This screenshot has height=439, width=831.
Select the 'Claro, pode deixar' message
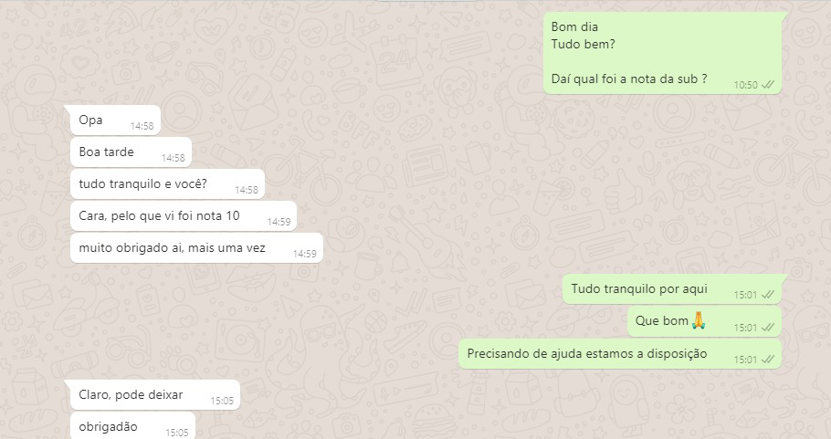(154, 395)
